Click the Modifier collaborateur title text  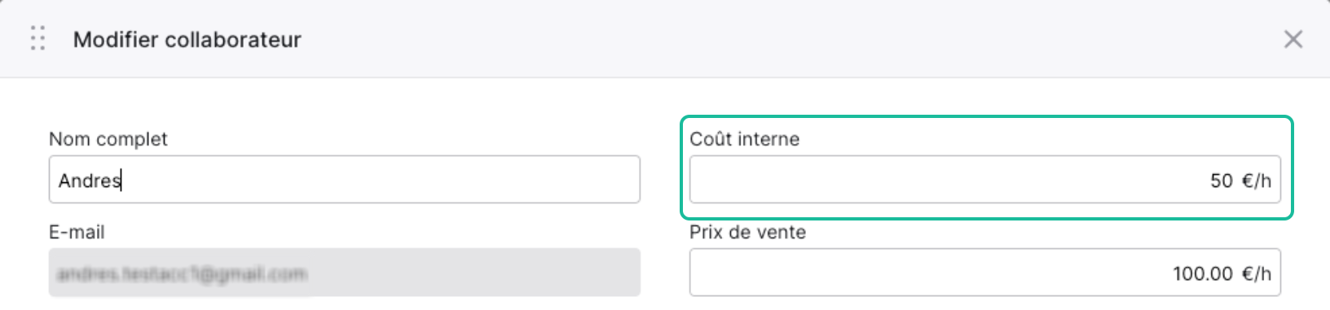pyautogui.click(x=187, y=39)
